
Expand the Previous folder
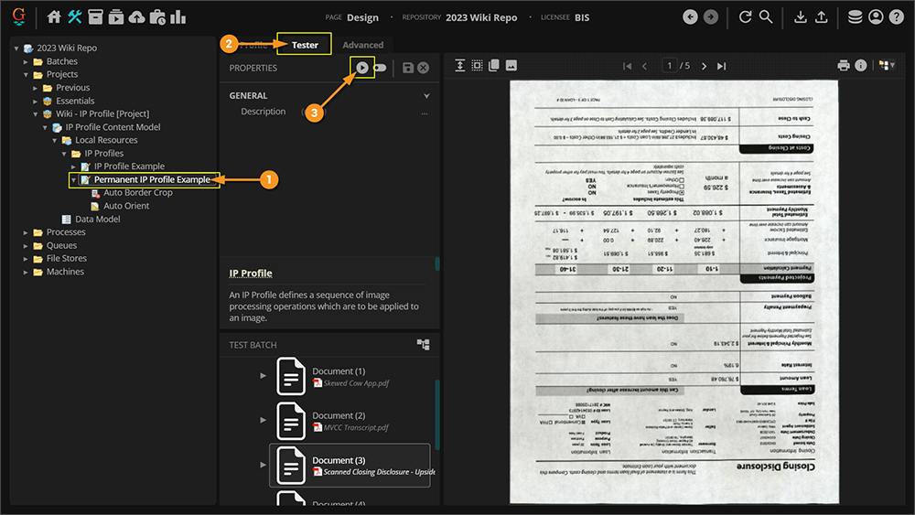(35, 88)
